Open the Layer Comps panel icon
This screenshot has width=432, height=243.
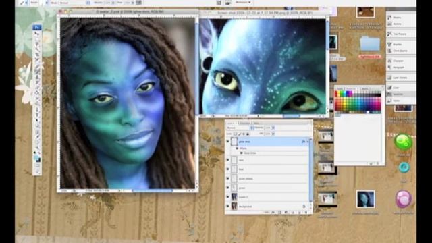389,78
